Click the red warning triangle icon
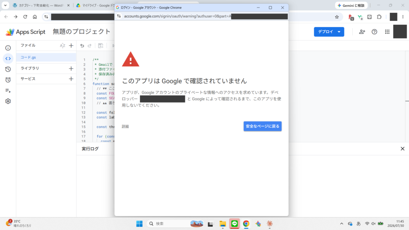Screen dimensions: 409x230 click(x=131, y=59)
